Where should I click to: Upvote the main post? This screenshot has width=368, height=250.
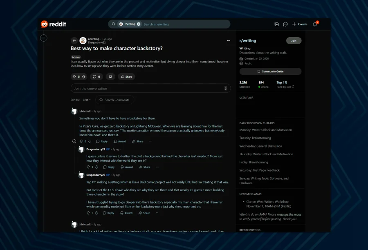pos(74,76)
